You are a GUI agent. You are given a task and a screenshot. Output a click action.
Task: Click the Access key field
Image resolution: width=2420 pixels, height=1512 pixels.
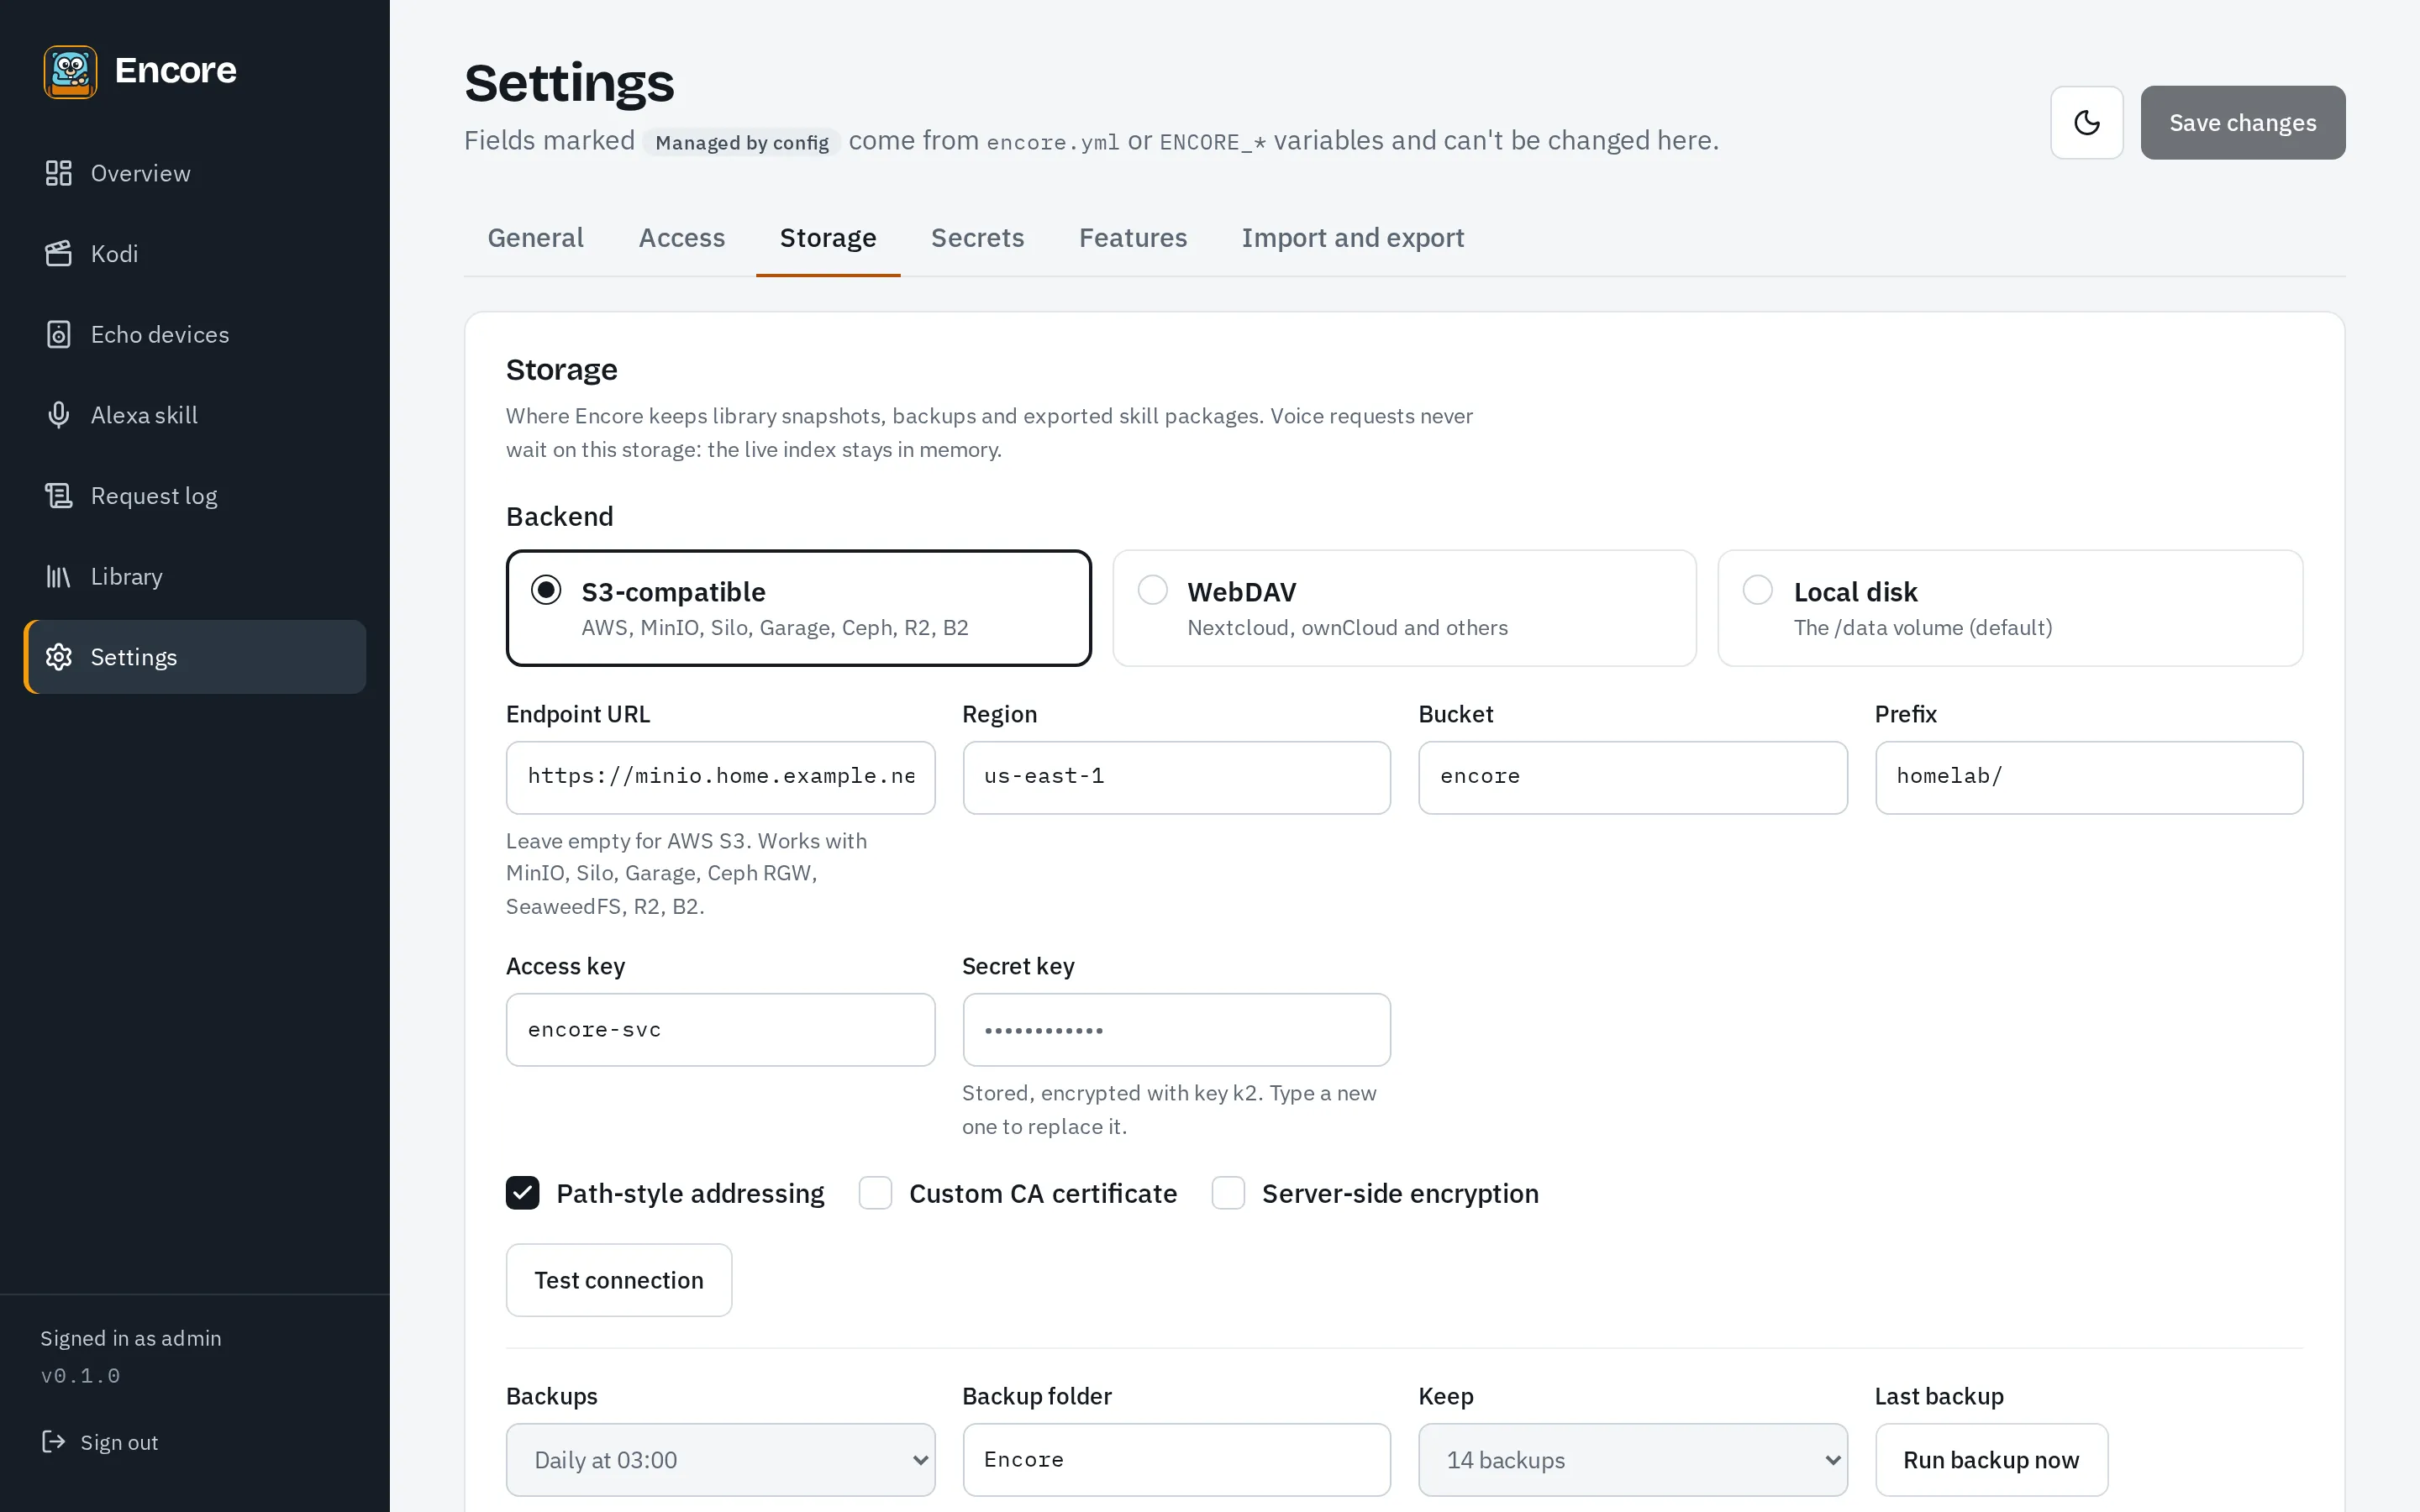click(x=720, y=1029)
